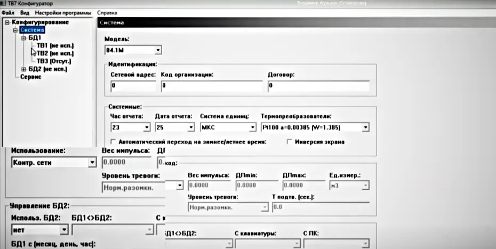Open БД1<>БД2 dropdown beside Использ. БД2
Screen dimensions: 496x249
[x=113, y=230]
